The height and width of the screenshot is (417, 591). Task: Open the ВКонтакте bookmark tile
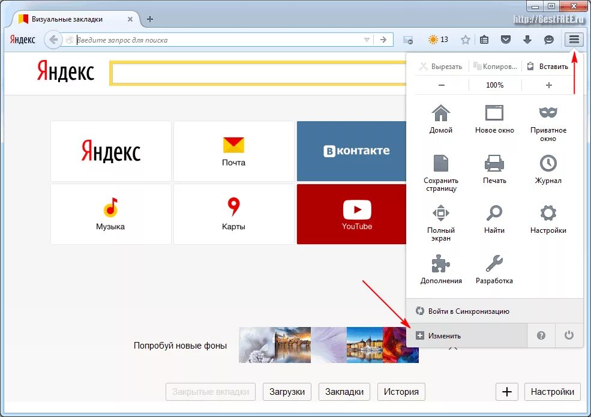click(351, 151)
